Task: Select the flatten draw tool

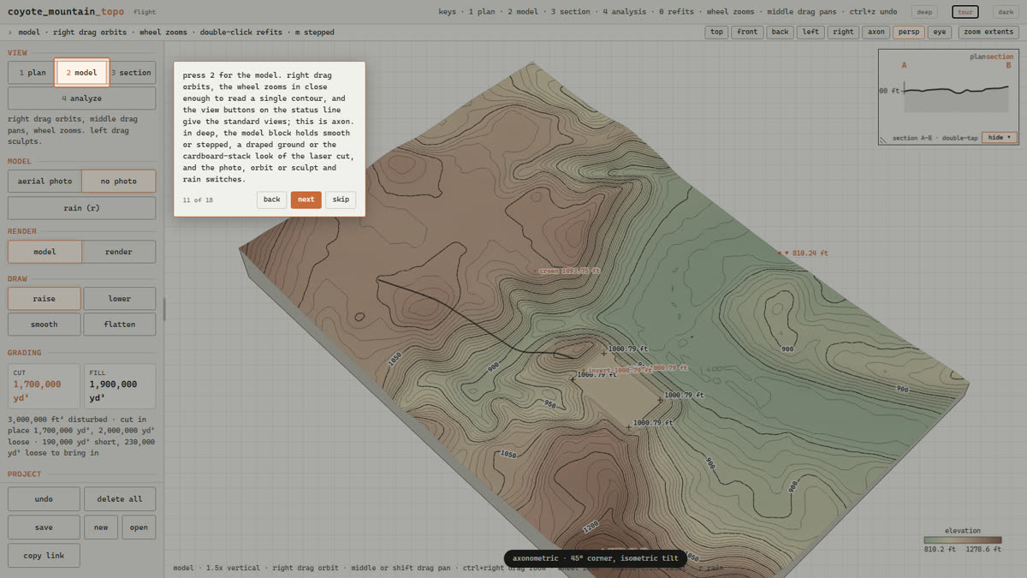Action: (x=120, y=325)
